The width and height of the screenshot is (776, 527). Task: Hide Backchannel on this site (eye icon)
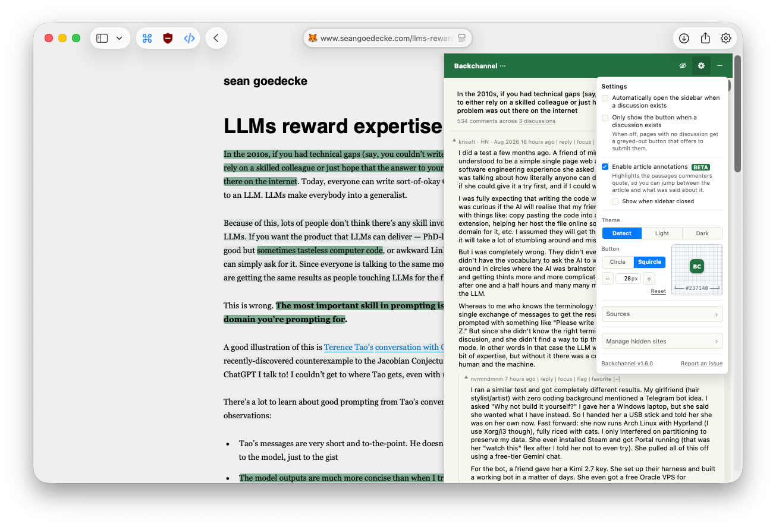[x=683, y=66]
